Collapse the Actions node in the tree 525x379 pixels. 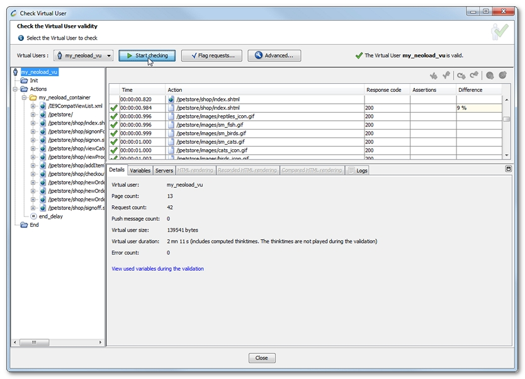pyautogui.click(x=15, y=89)
